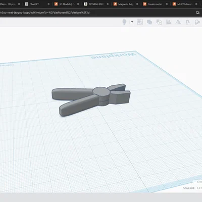Image resolution: width=202 pixels, height=202 pixels.
Task: Click the Notes tool icon
Action: [197, 22]
